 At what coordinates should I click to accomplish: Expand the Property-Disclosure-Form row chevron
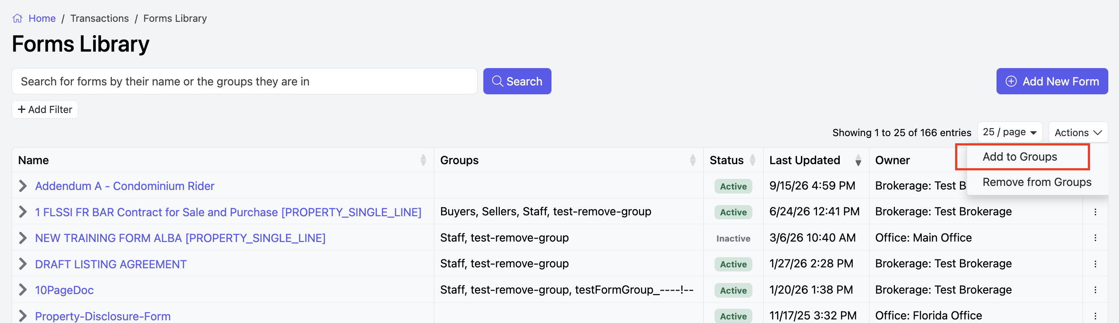pos(23,316)
